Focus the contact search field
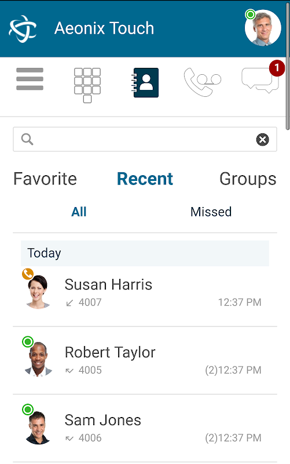The height and width of the screenshot is (464, 290). [145, 139]
